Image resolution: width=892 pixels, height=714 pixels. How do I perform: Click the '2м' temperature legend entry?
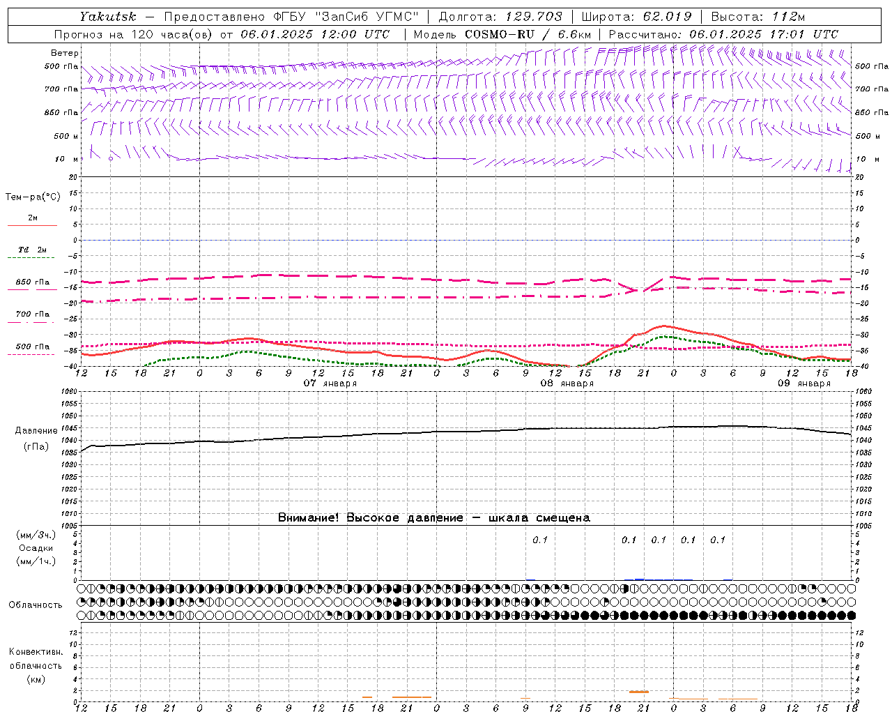[33, 218]
